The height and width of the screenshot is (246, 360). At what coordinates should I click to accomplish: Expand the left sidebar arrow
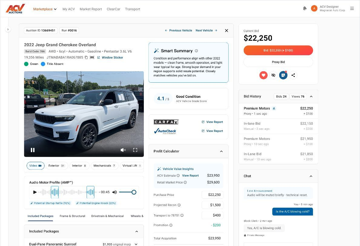pos(8,29)
